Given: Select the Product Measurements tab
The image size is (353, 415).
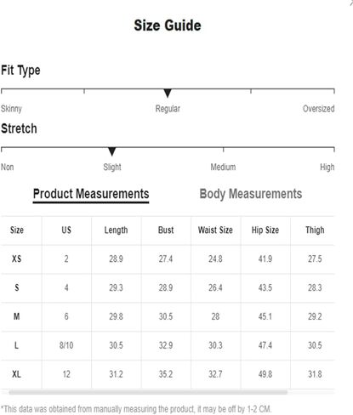Looking at the screenshot, I should point(91,195).
